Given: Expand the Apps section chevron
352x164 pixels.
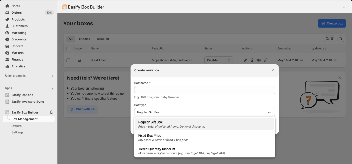Looking at the screenshot, I should point(52,89).
